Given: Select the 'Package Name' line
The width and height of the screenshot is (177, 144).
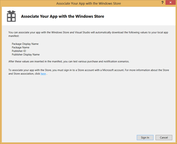Looking at the screenshot, I should coord(21,48).
